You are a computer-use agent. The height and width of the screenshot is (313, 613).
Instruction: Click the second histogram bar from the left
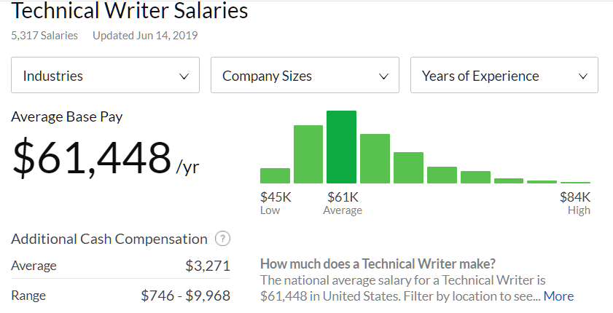(x=308, y=154)
